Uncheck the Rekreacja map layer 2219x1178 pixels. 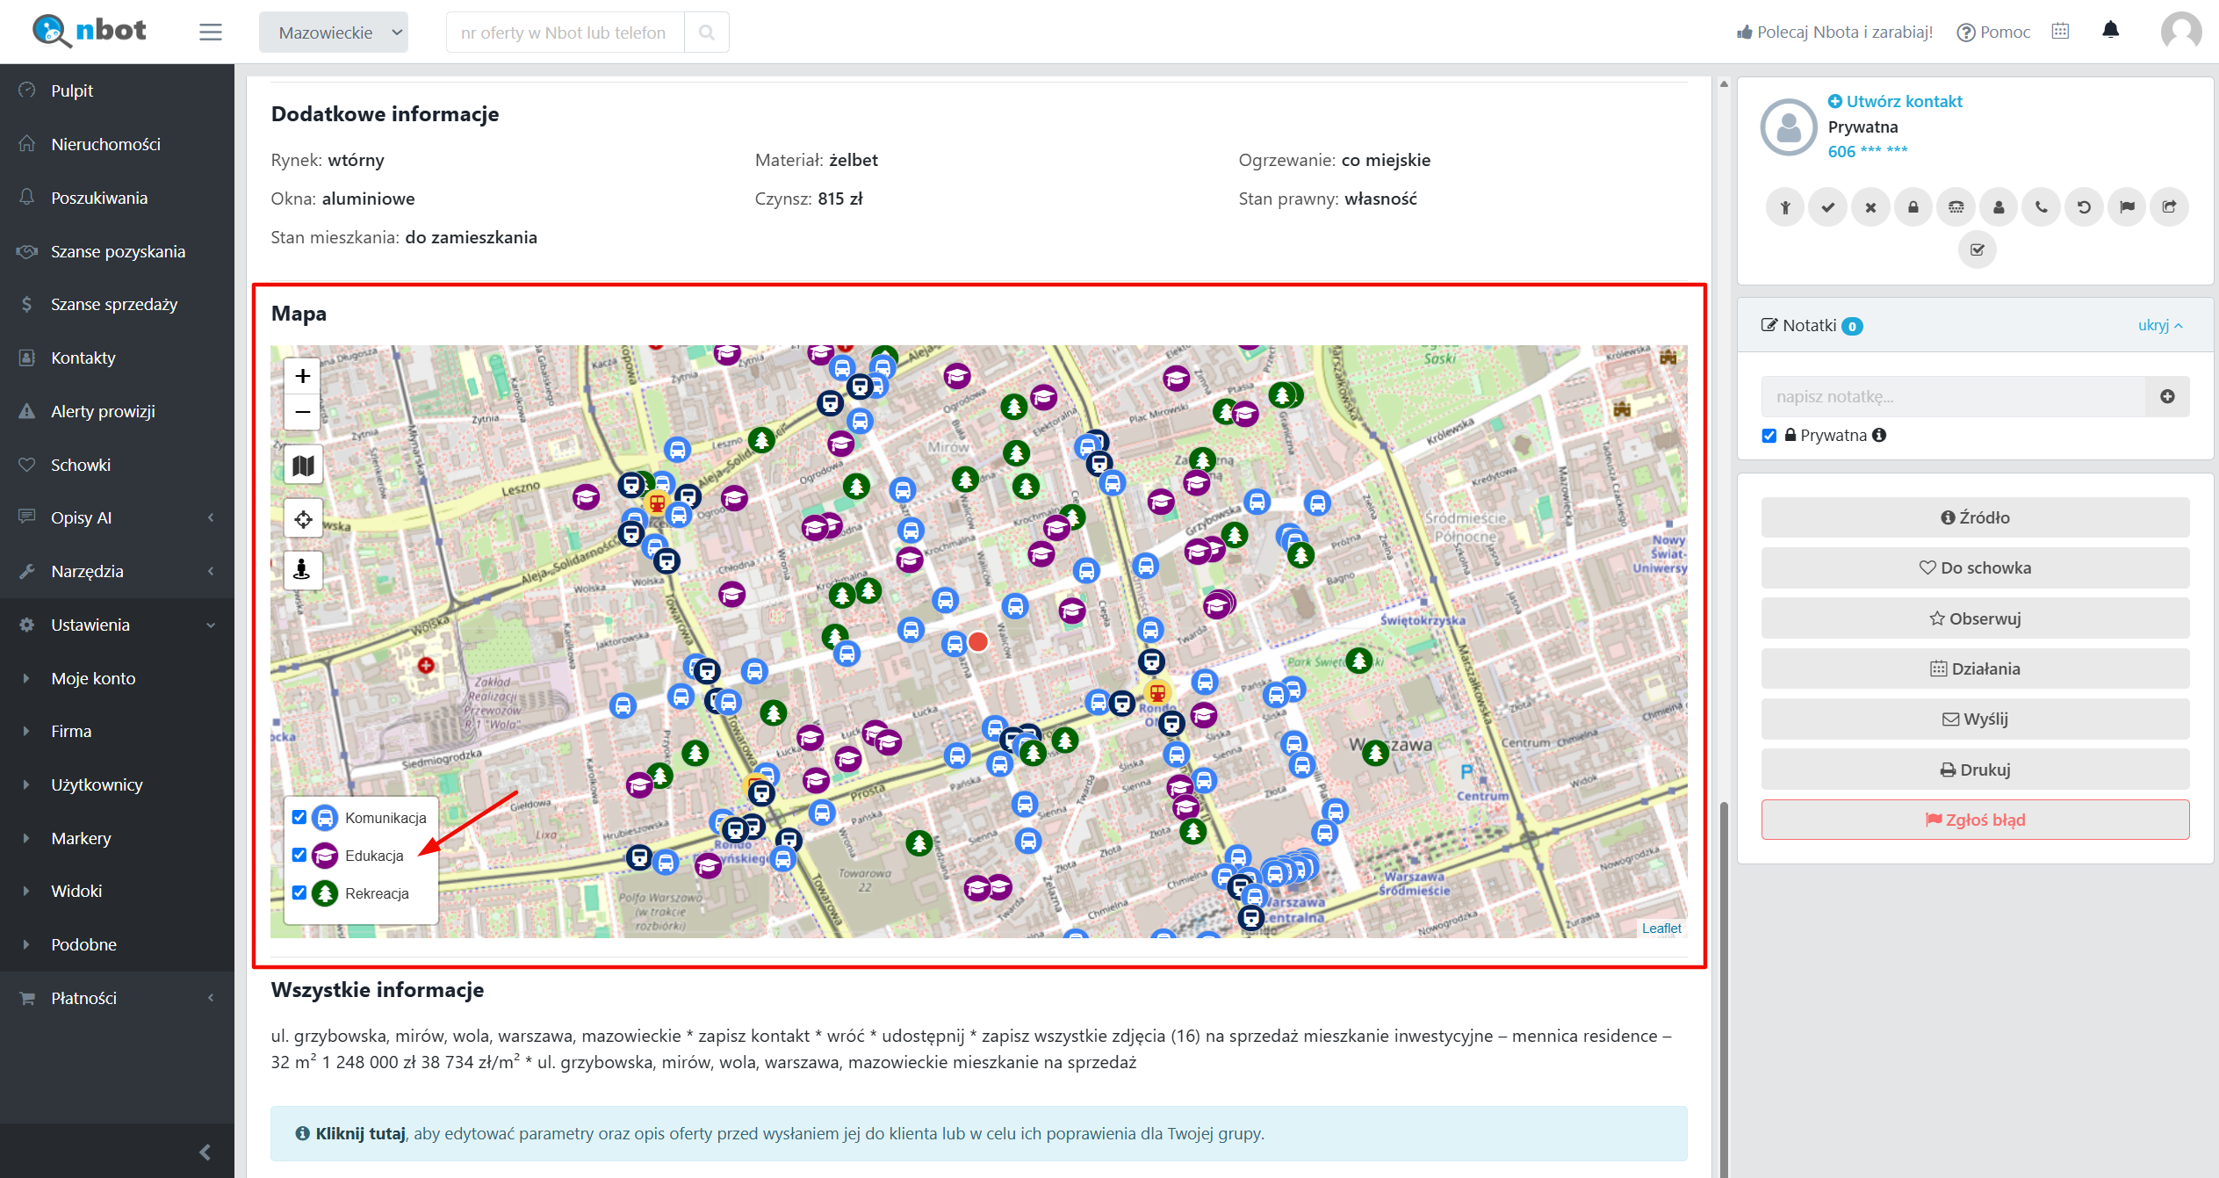click(x=299, y=893)
